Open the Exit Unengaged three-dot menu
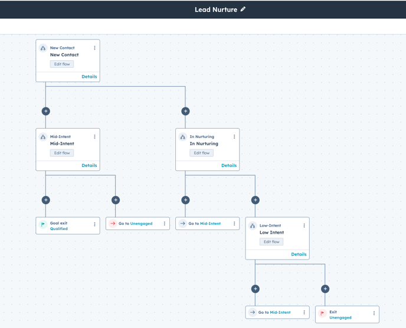 coord(374,313)
